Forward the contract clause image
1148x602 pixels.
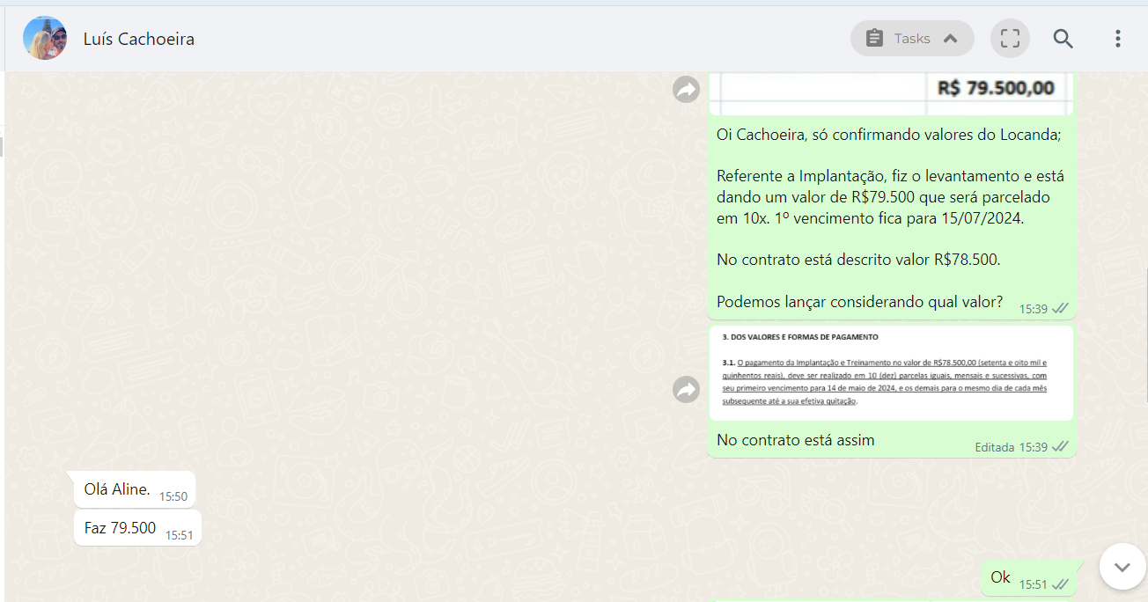686,389
